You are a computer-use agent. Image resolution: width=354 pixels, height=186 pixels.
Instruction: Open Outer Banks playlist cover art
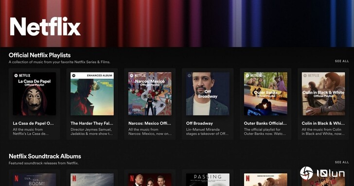[265, 94]
